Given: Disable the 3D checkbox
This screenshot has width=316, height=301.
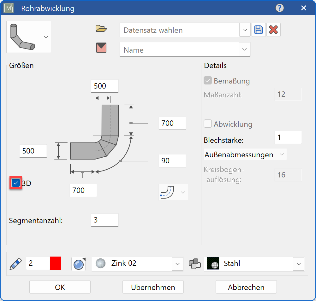Looking at the screenshot, I should [x=15, y=183].
